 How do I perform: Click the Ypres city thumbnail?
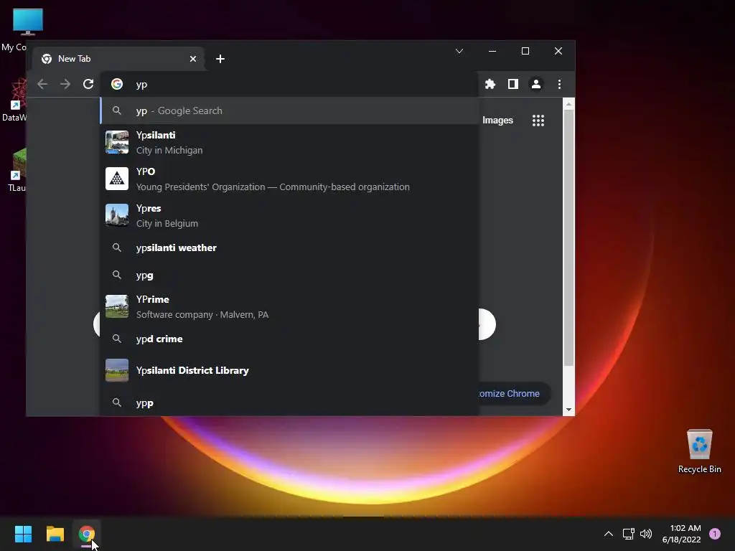(x=117, y=215)
